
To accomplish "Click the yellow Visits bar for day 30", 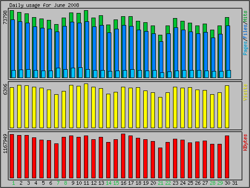I will point(227,107).
